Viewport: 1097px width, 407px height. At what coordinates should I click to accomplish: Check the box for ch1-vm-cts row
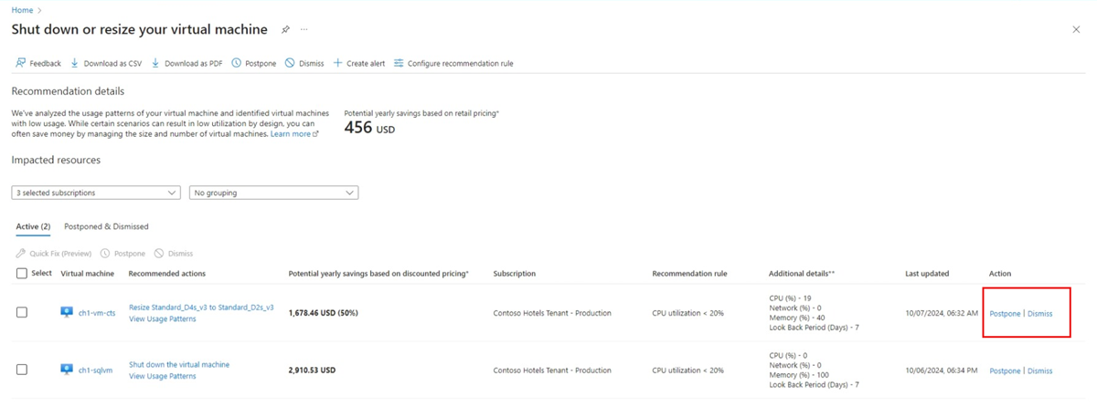[22, 312]
